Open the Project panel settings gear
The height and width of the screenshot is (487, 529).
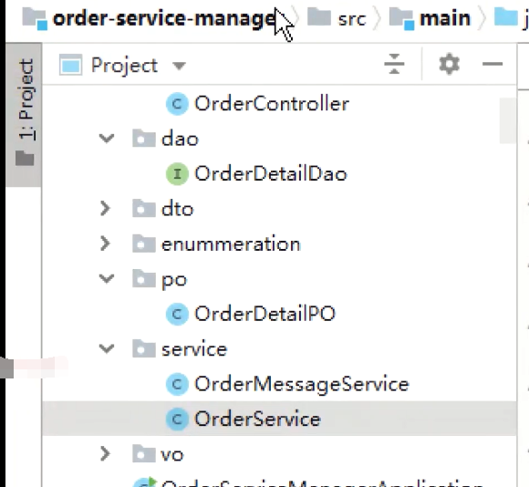pos(449,64)
